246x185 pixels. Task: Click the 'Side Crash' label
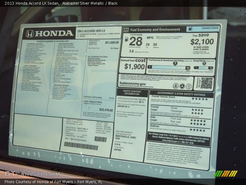point(153,118)
